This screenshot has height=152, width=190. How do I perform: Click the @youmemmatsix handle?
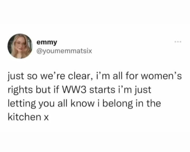point(64,51)
